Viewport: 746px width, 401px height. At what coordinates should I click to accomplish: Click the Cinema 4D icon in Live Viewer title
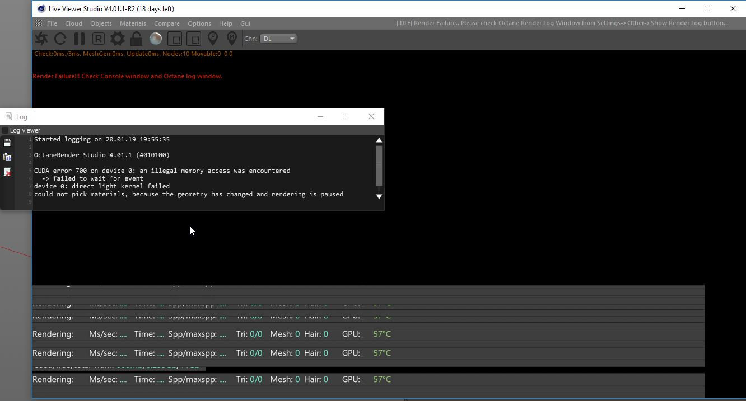[41, 8]
